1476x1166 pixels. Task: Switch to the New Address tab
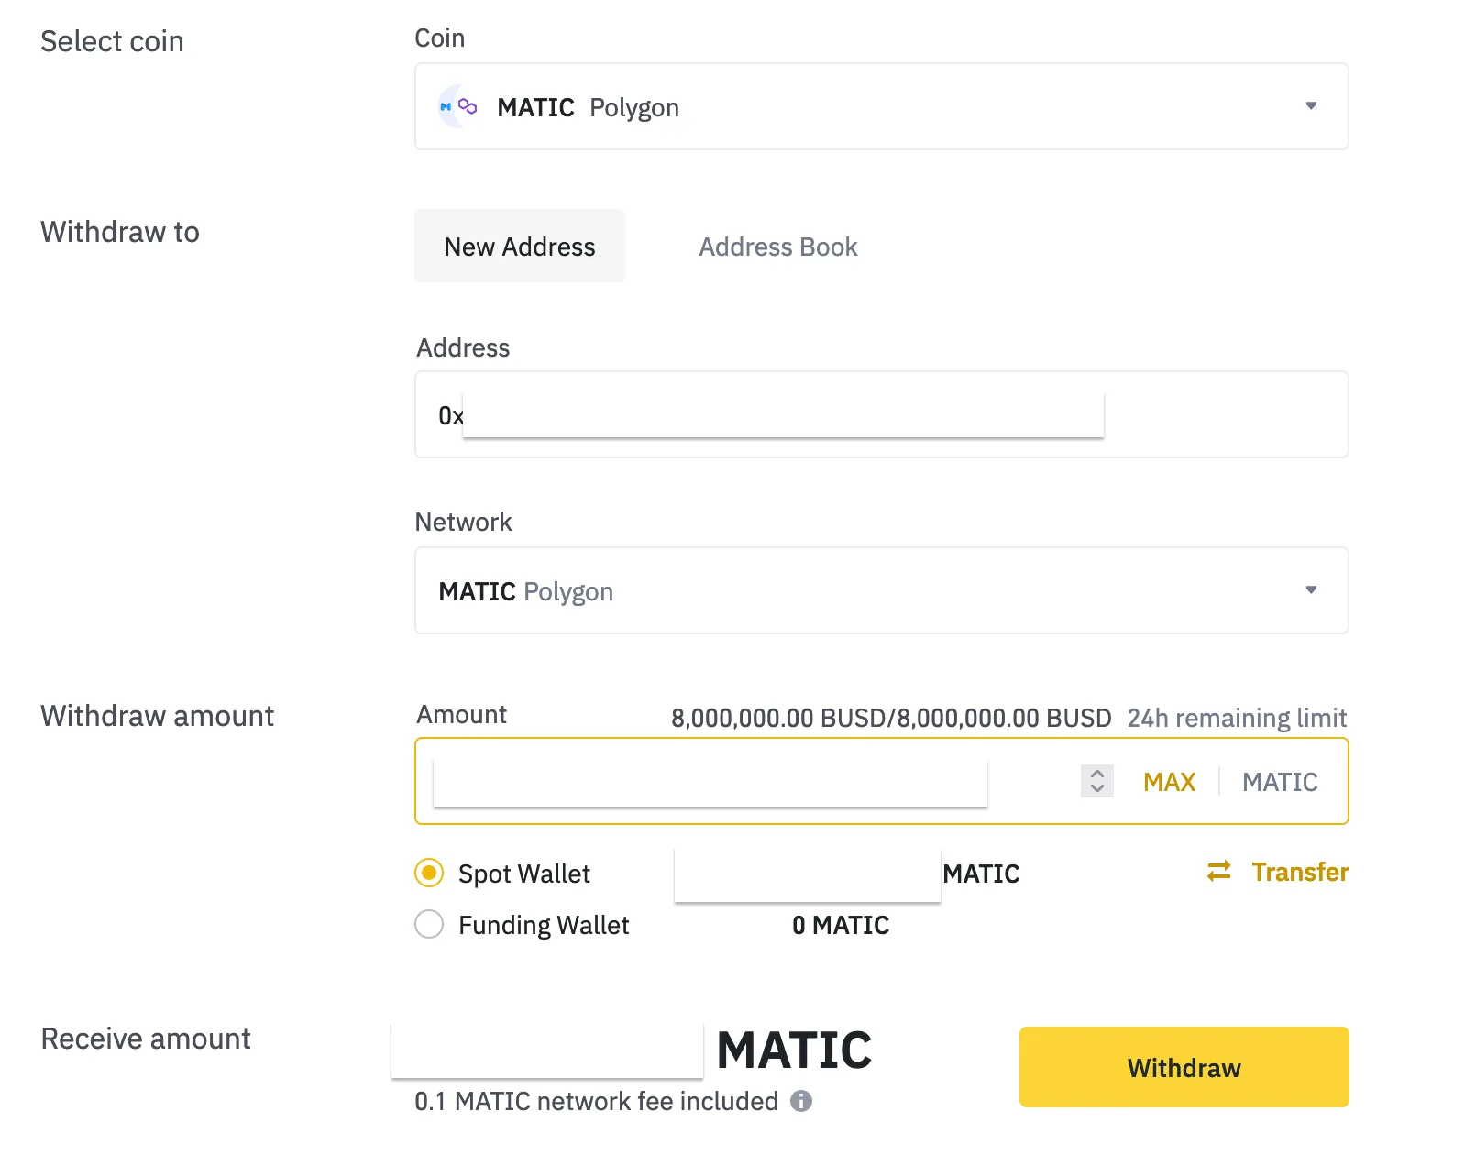pos(520,247)
